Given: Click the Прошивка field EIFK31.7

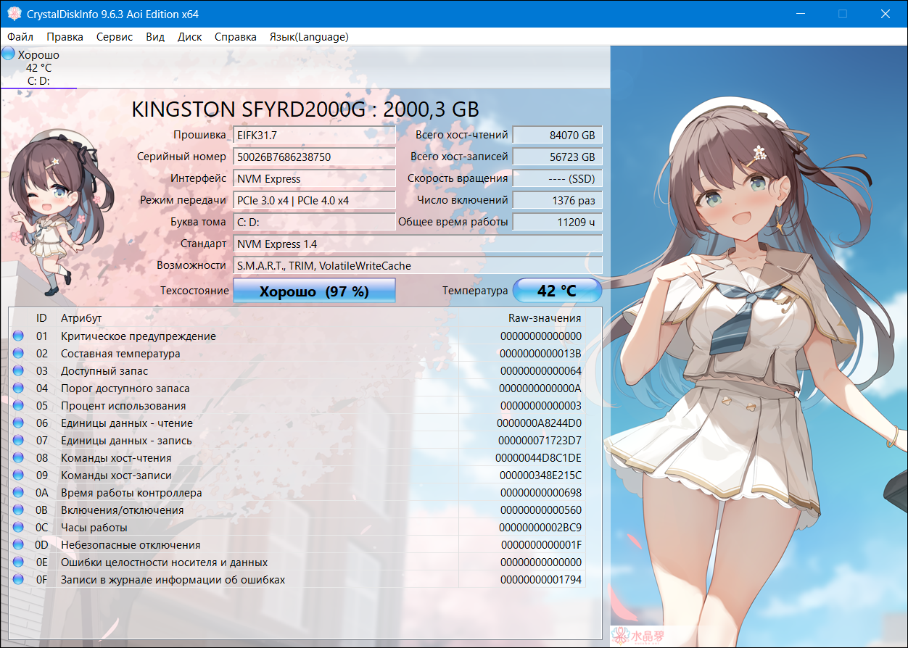Looking at the screenshot, I should click(x=314, y=135).
